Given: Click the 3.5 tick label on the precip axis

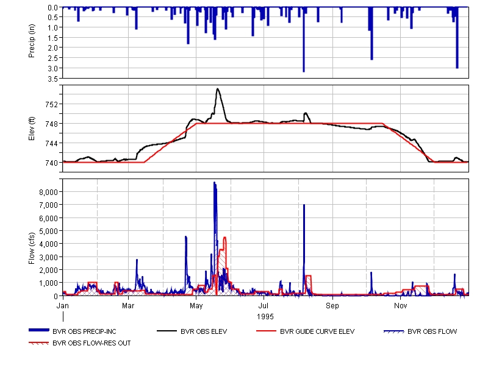Looking at the screenshot, I should [53, 79].
